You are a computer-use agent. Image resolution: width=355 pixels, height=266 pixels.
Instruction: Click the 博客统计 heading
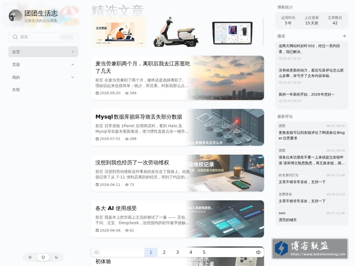[285, 7]
